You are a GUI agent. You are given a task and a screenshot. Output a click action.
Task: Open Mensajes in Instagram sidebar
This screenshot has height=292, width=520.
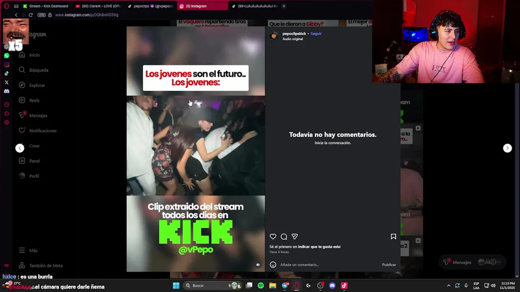33,116
